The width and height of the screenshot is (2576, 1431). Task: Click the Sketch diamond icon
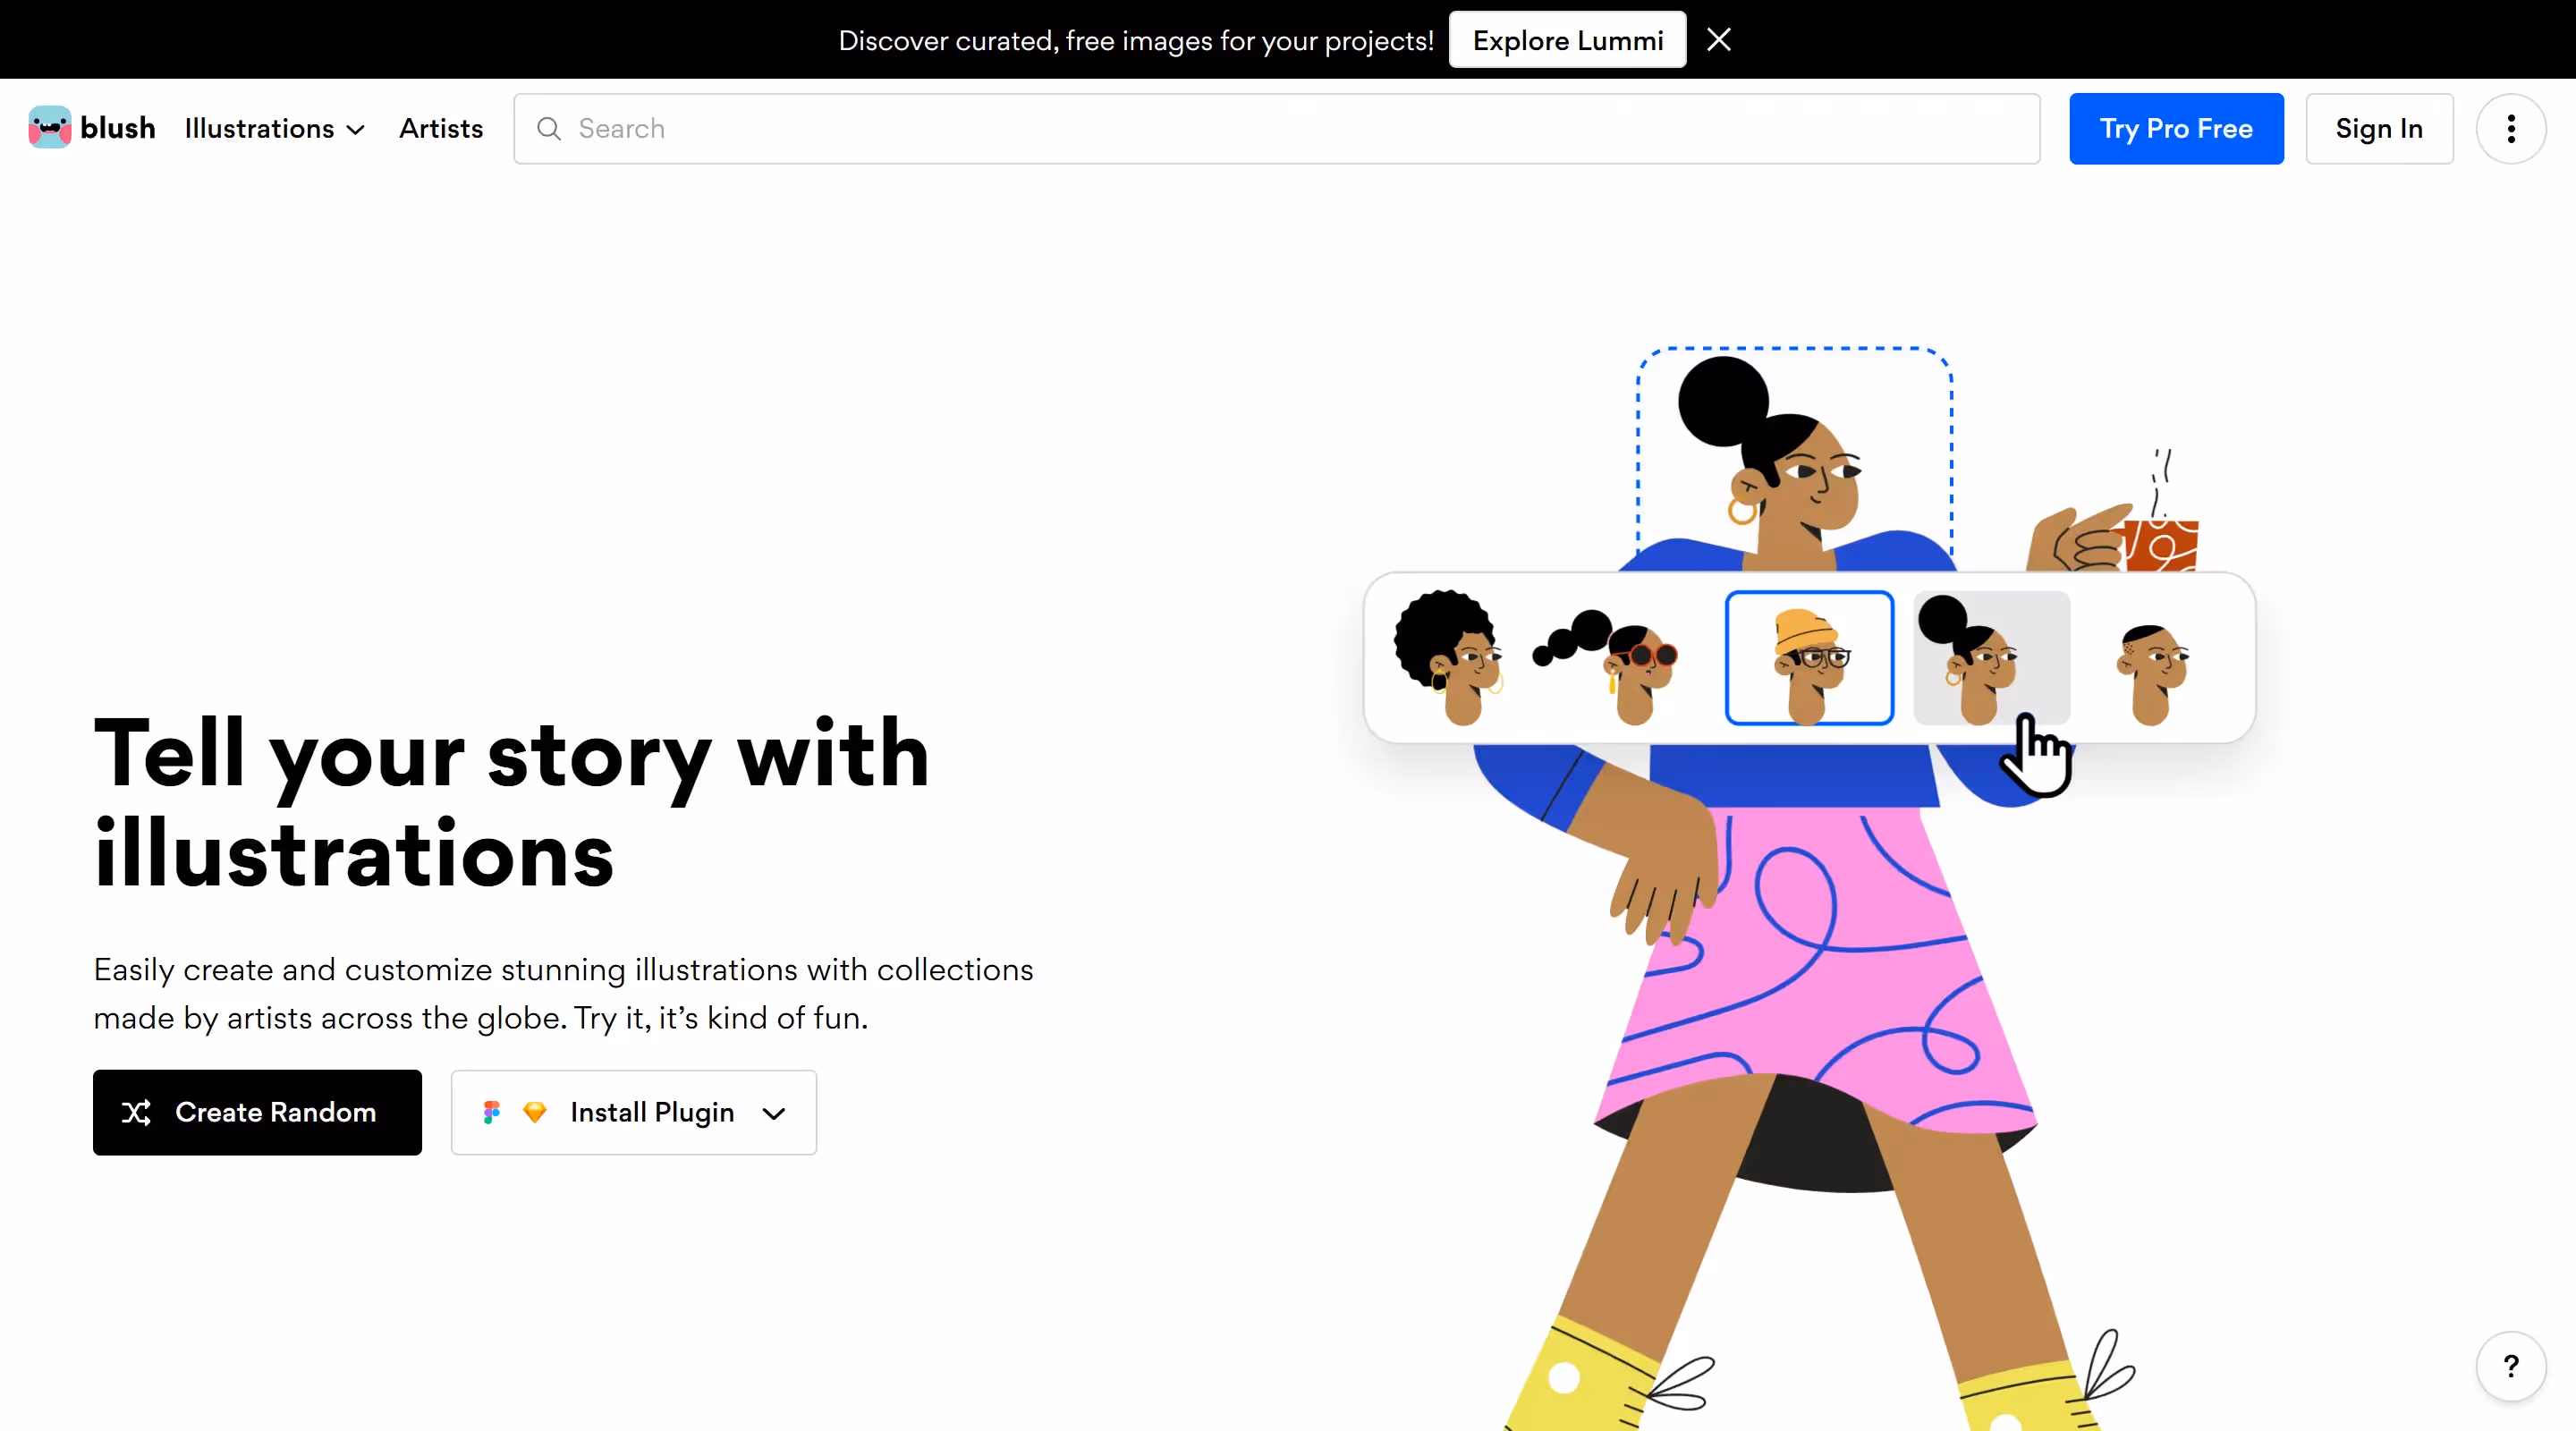pos(535,1112)
